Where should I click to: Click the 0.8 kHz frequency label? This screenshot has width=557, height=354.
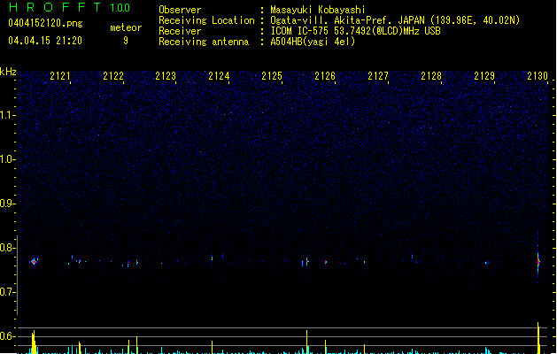coord(7,248)
